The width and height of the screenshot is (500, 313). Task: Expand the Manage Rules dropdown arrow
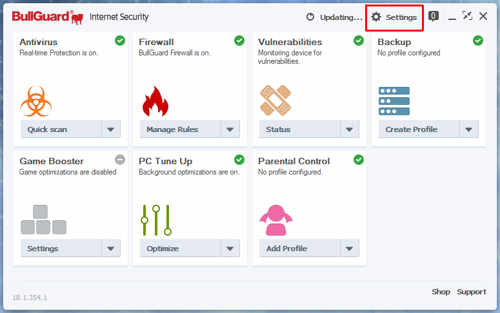tap(230, 129)
